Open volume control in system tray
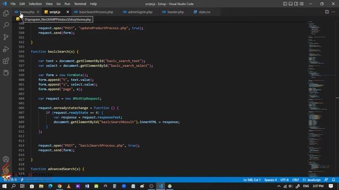 click(x=290, y=186)
